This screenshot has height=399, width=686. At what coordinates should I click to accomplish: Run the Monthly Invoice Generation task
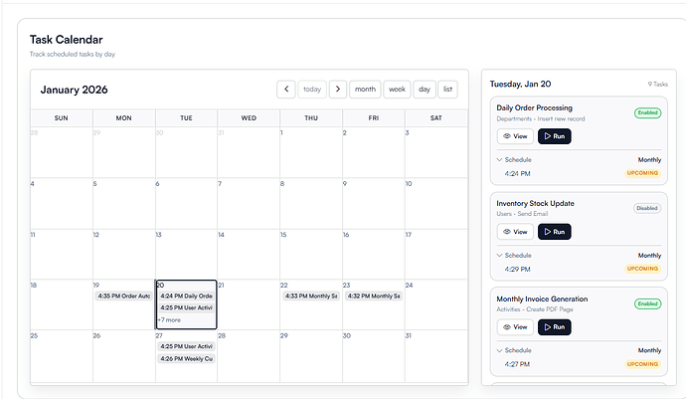[554, 327]
